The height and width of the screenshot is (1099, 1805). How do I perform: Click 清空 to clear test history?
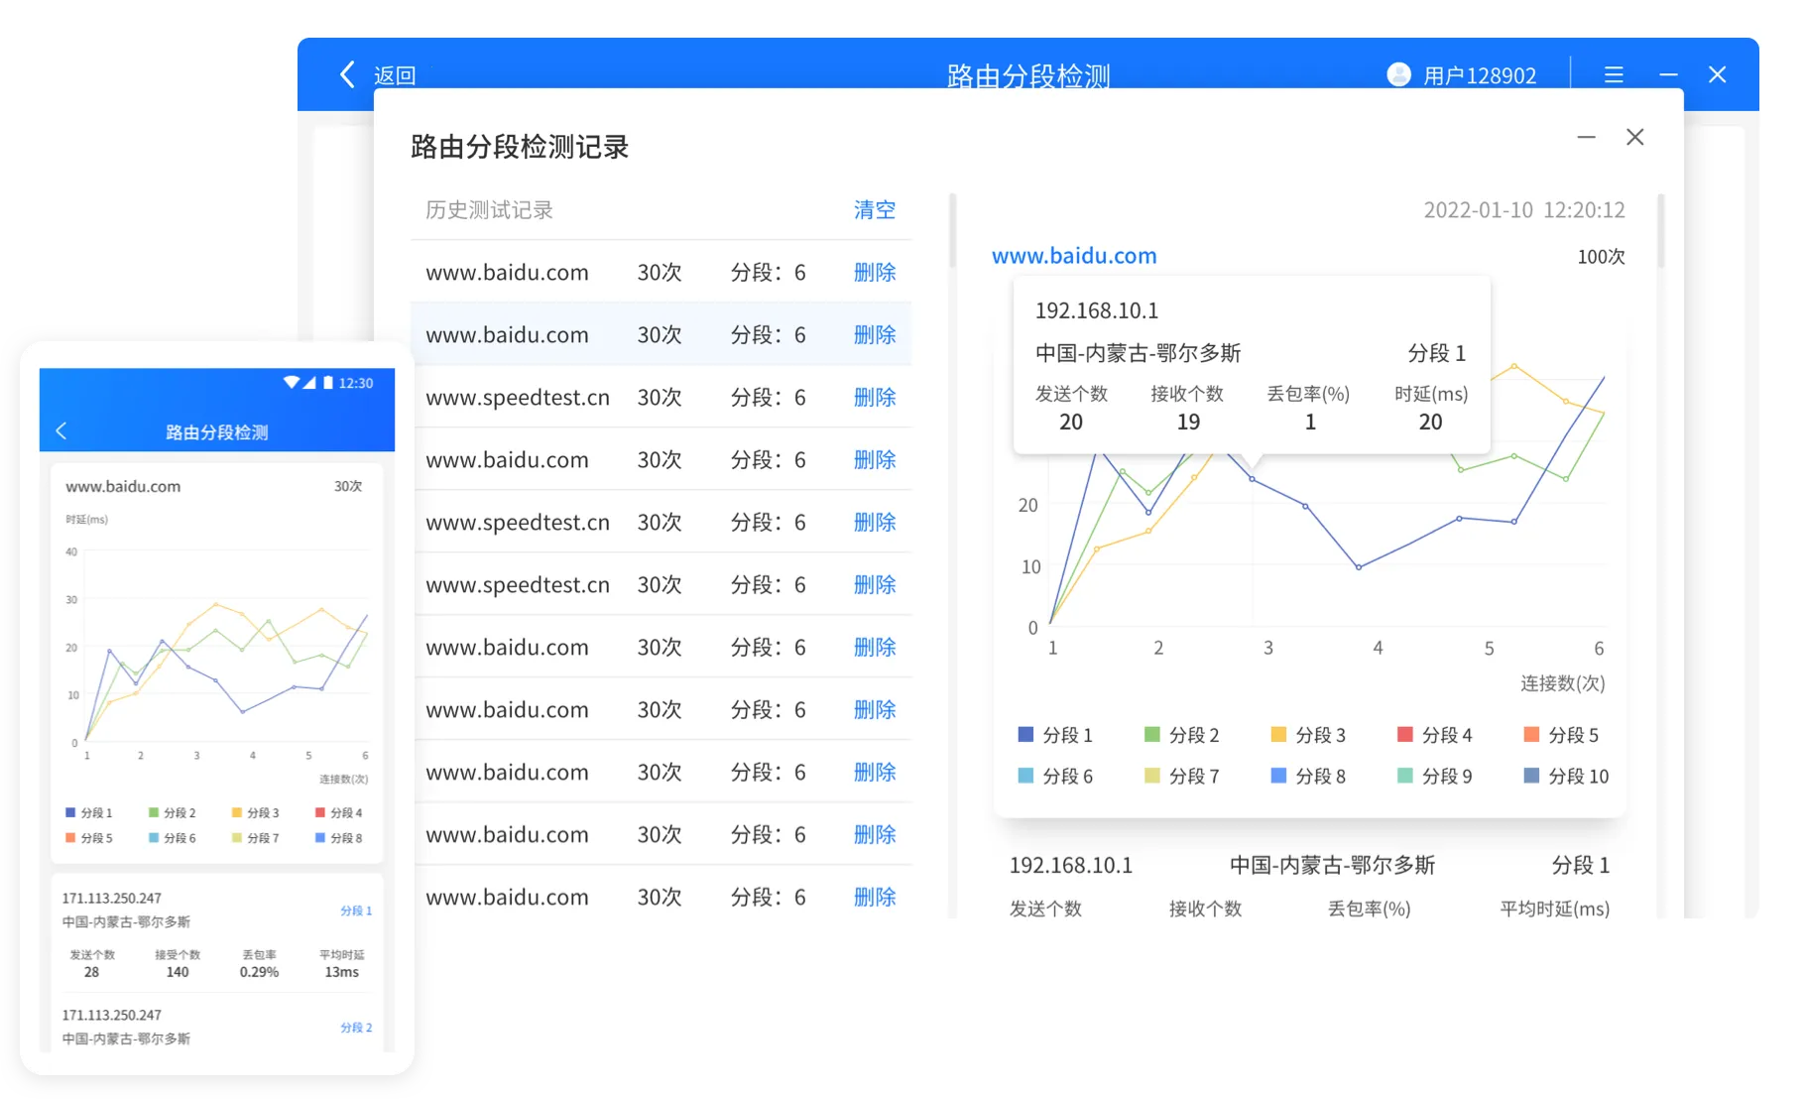[x=873, y=209]
